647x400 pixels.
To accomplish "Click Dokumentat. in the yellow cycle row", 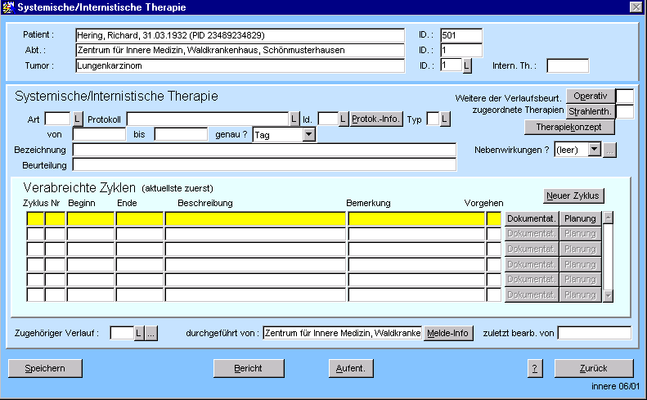I will [532, 218].
